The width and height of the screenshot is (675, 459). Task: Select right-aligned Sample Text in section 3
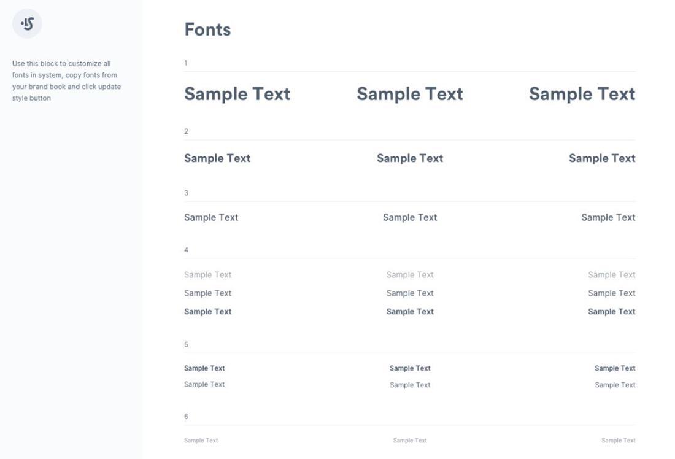tap(608, 217)
